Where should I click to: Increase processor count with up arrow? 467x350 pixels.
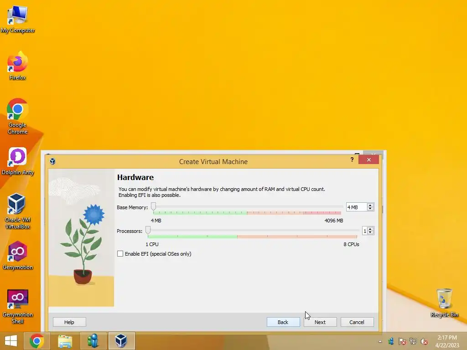(x=370, y=229)
